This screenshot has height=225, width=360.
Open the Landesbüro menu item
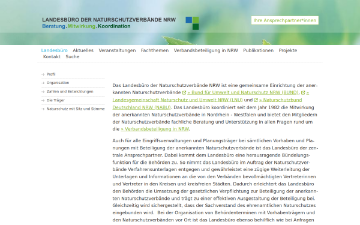point(55,50)
